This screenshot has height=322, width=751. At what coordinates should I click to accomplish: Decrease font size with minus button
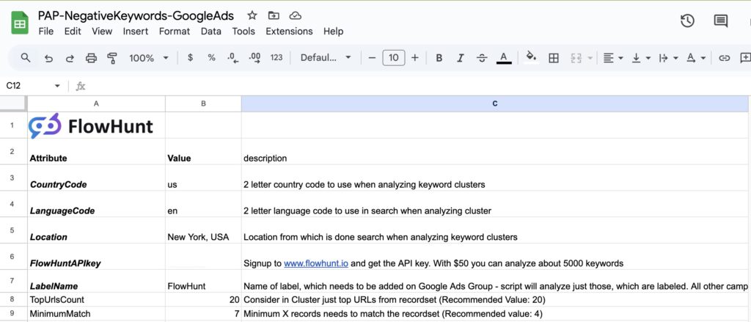(x=372, y=58)
